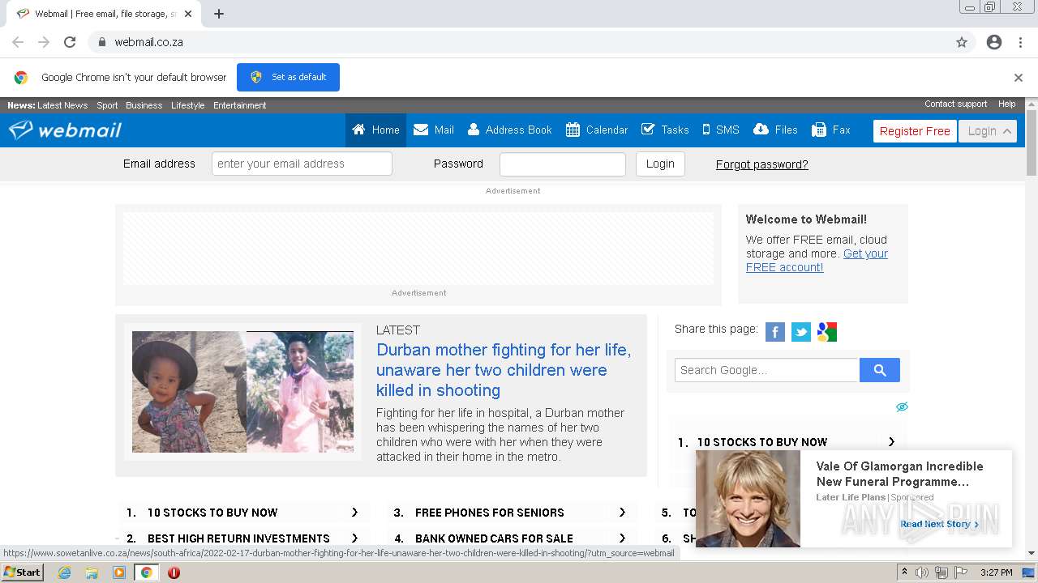The image size is (1038, 583).
Task: Open volume control in system tray
Action: (x=922, y=572)
